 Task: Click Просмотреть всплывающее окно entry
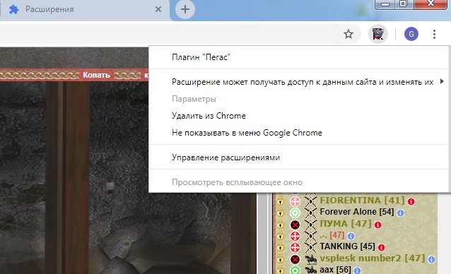(299, 182)
